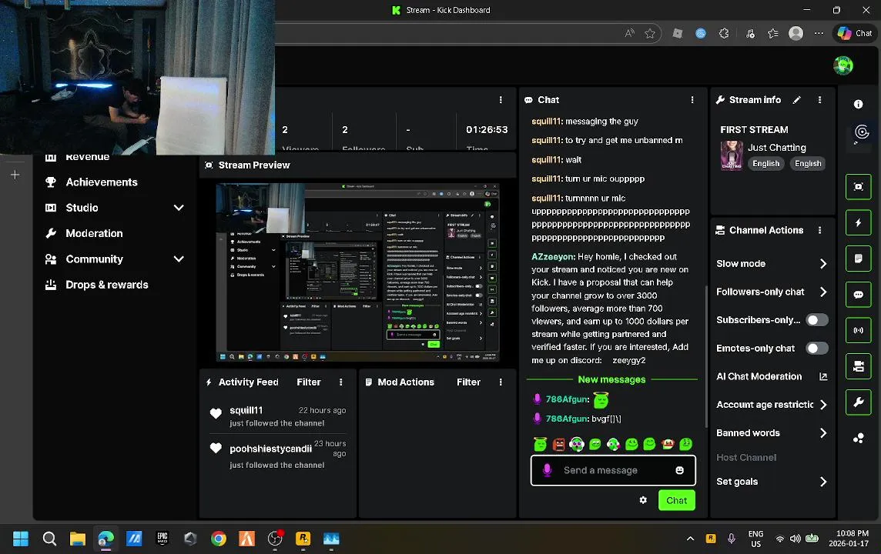Open Windows Start menu
The image size is (881, 554).
(x=21, y=539)
